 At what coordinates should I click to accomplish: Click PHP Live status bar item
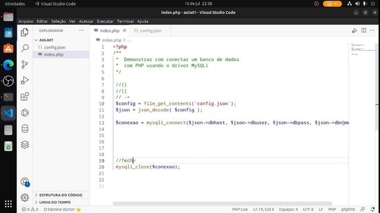(240, 209)
